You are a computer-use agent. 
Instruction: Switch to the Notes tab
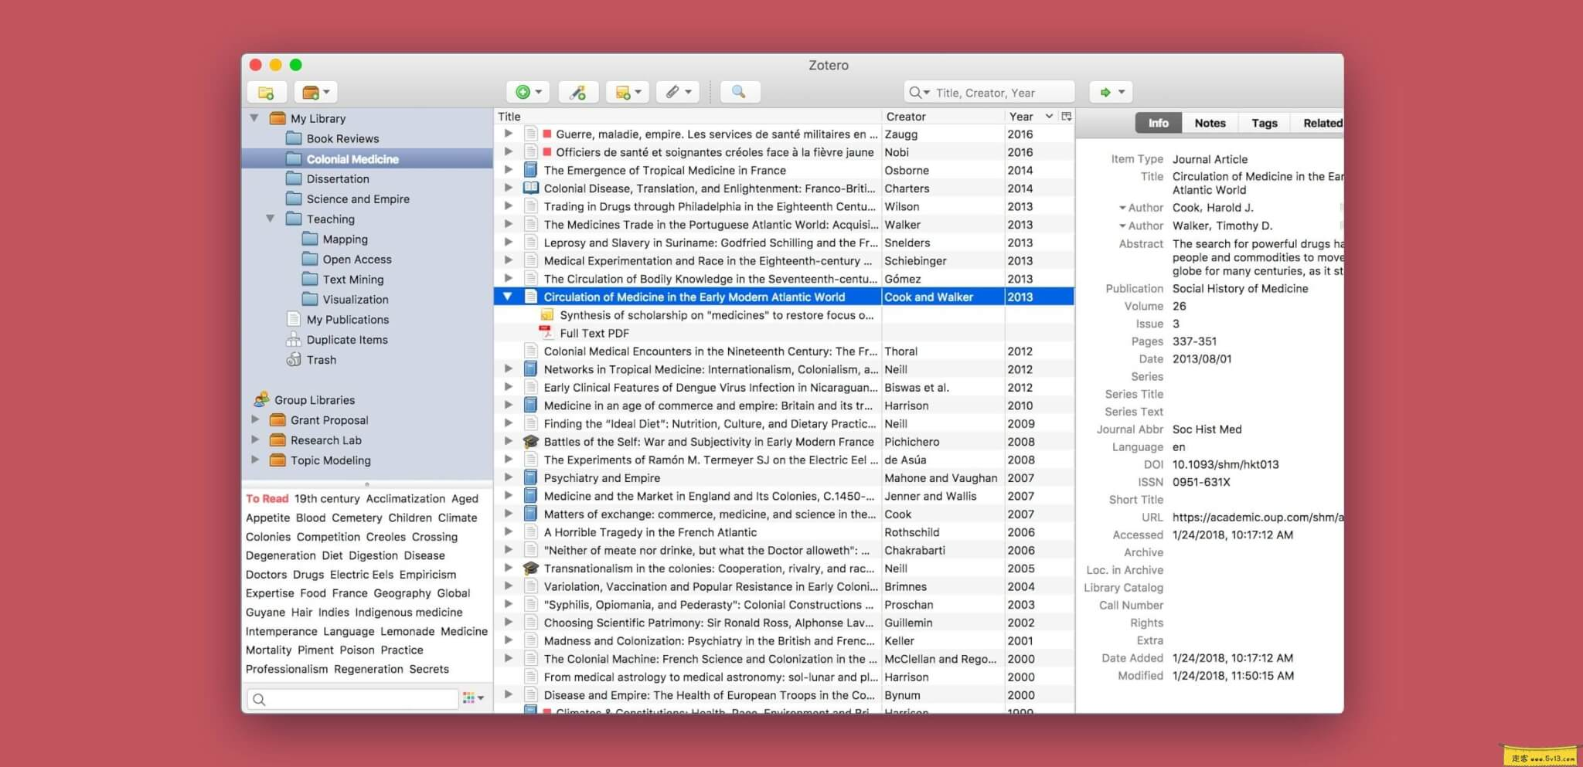coord(1209,122)
